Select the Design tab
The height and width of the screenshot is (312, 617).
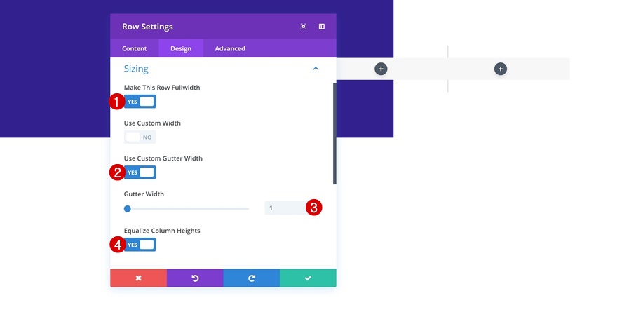(181, 48)
